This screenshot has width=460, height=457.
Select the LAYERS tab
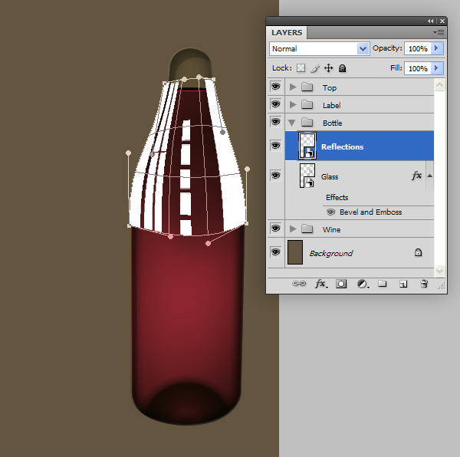point(287,32)
